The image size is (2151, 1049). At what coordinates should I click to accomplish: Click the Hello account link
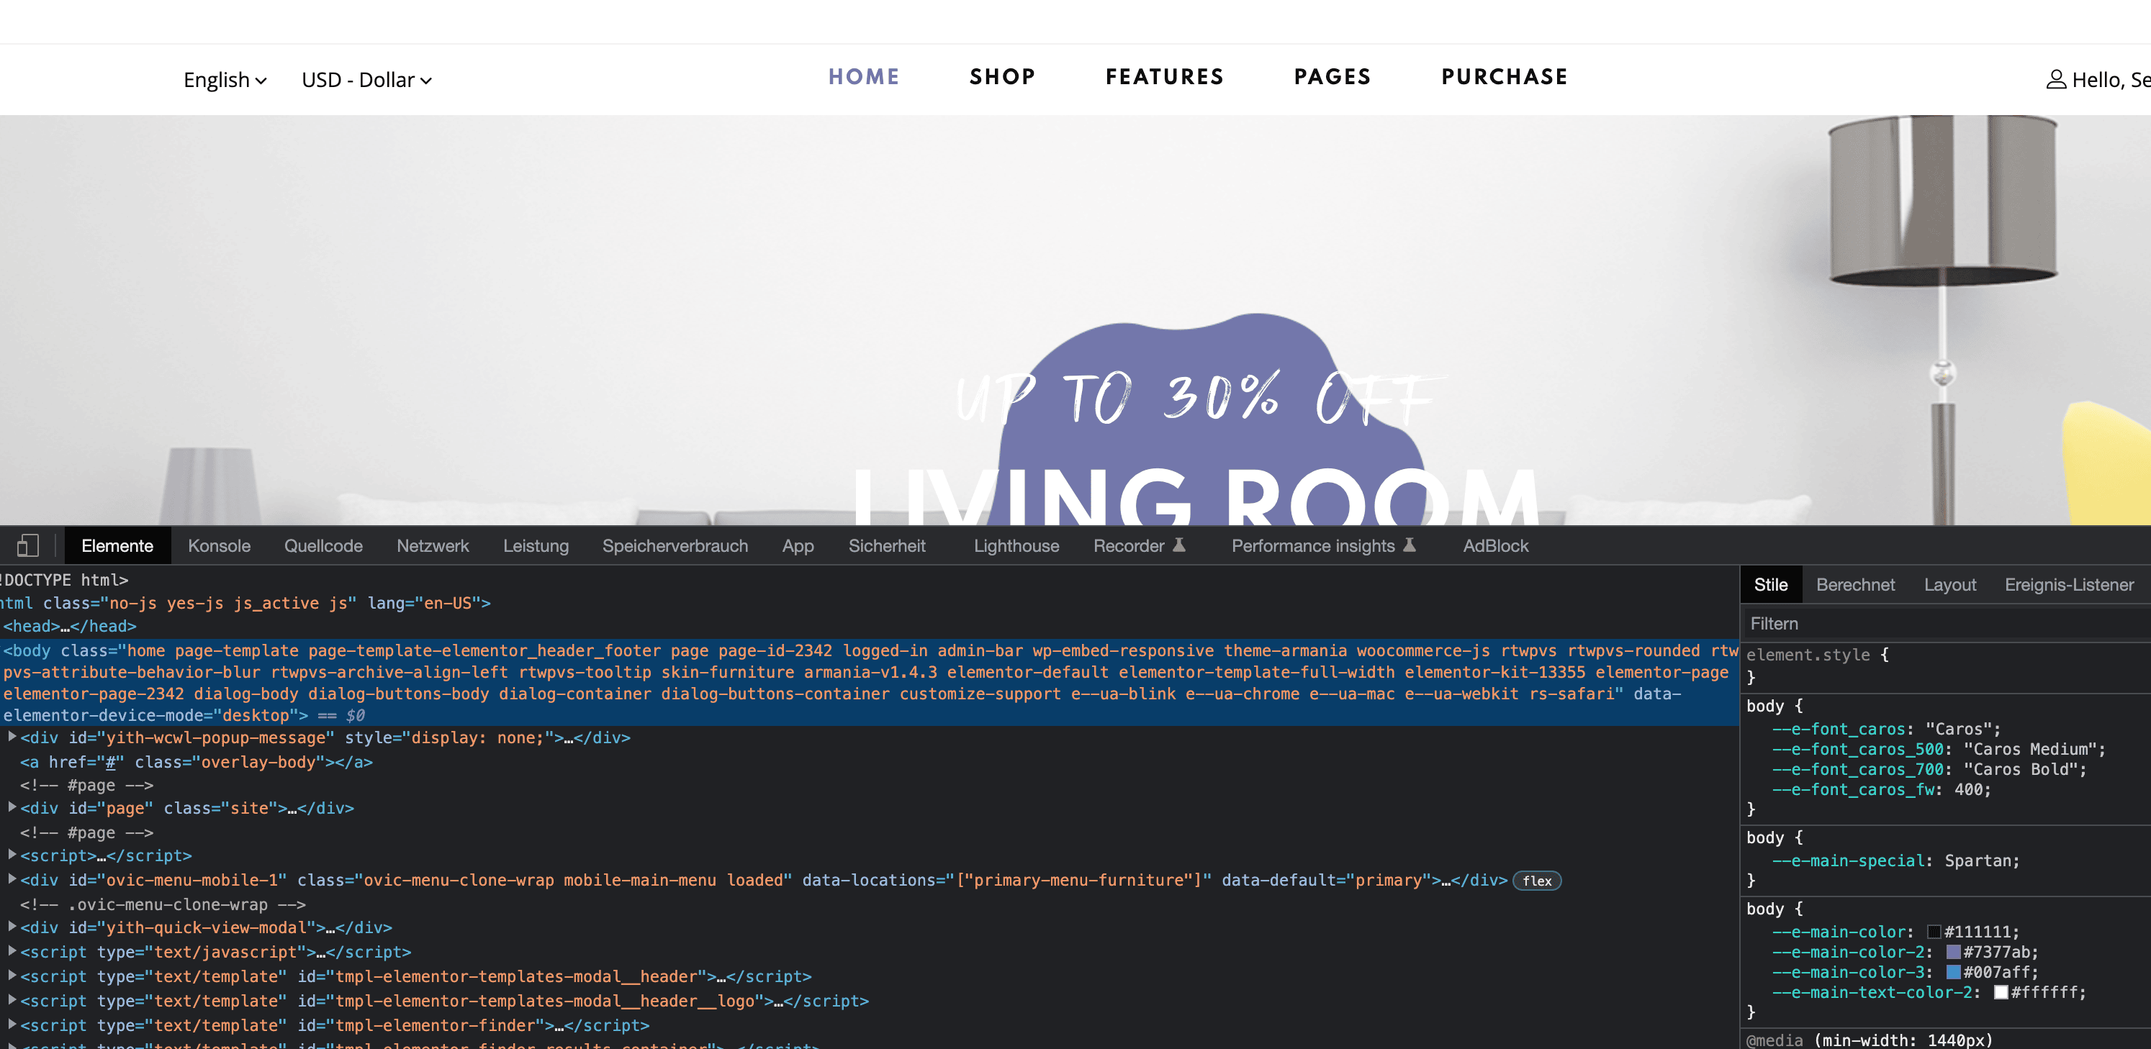tap(2098, 80)
